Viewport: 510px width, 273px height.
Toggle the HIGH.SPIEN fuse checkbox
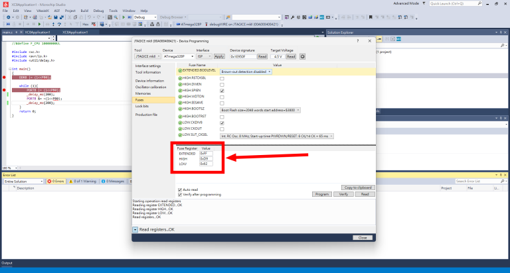click(x=222, y=91)
